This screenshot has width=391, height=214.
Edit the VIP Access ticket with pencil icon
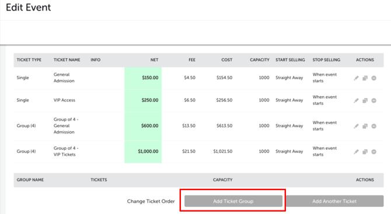pyautogui.click(x=356, y=100)
